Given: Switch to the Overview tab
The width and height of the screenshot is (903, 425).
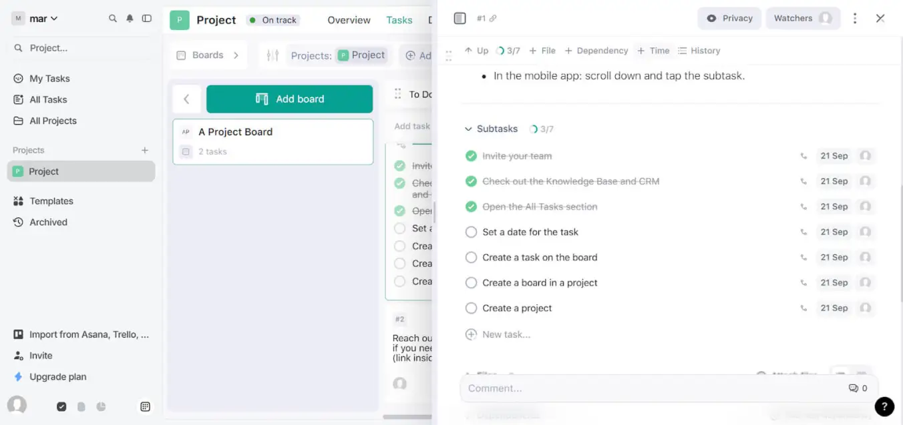Looking at the screenshot, I should (x=349, y=20).
